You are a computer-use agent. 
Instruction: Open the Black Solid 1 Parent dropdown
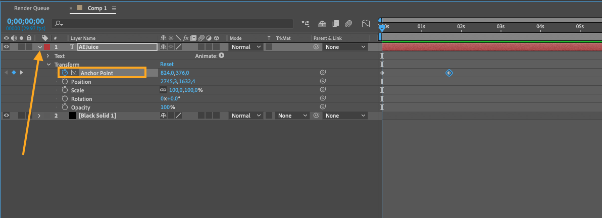(345, 115)
